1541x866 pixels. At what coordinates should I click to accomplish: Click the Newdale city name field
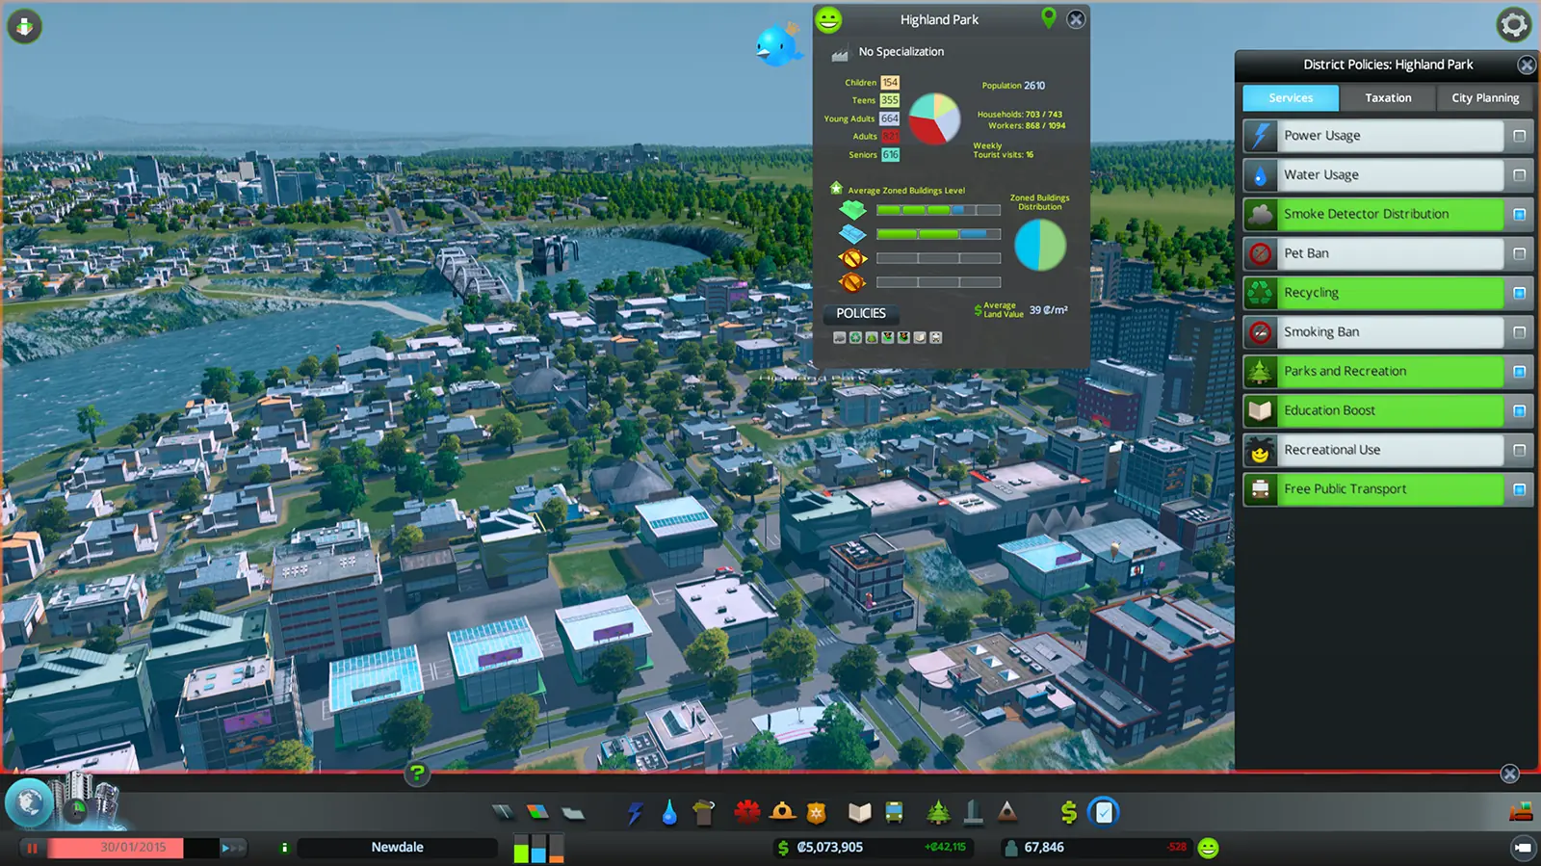pyautogui.click(x=397, y=848)
